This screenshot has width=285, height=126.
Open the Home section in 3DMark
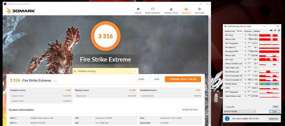coord(138,11)
